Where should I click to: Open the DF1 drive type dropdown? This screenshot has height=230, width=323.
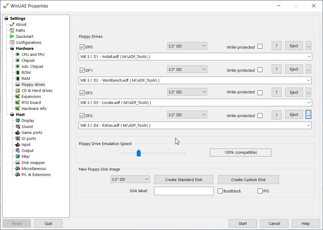click(187, 69)
